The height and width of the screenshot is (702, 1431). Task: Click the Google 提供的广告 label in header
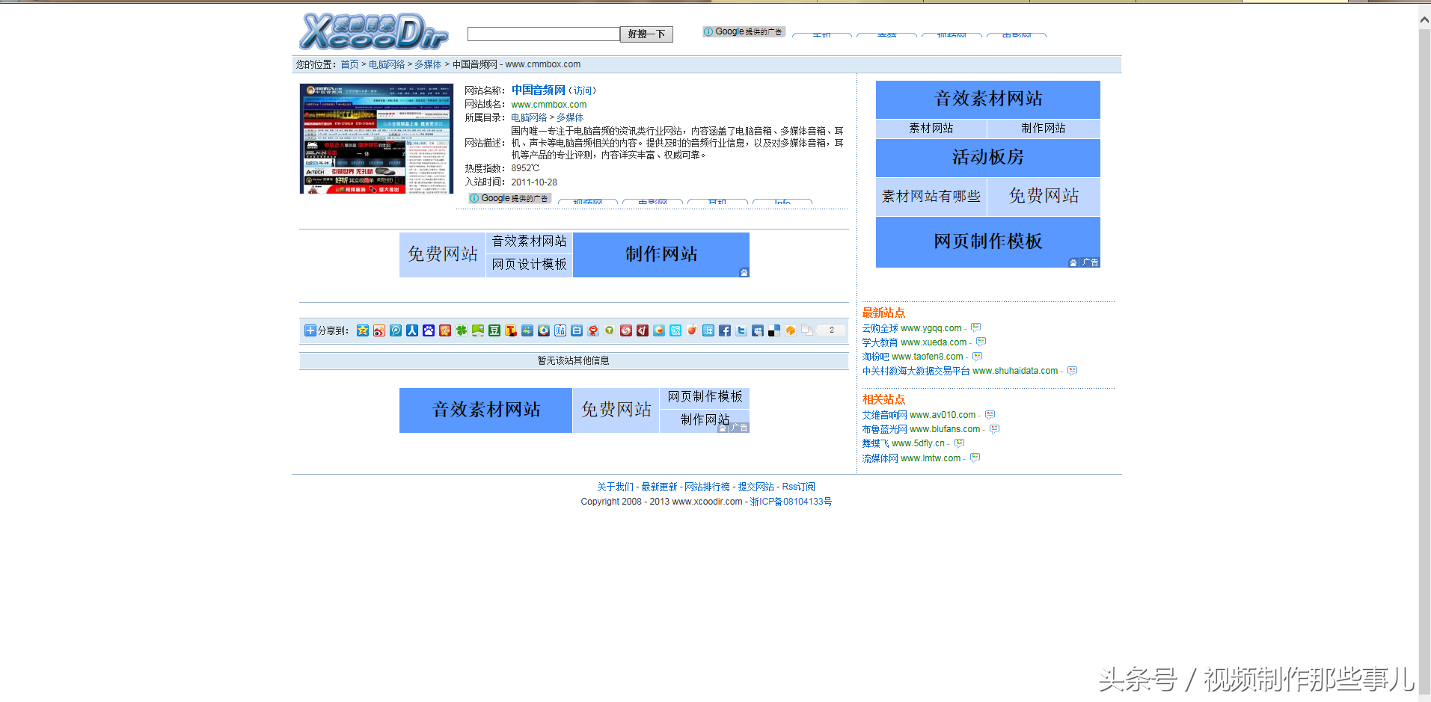point(744,31)
